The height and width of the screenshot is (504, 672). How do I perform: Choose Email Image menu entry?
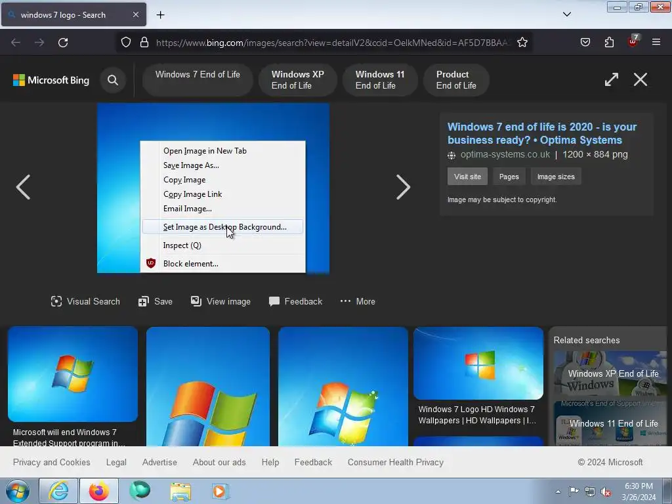tap(222, 209)
